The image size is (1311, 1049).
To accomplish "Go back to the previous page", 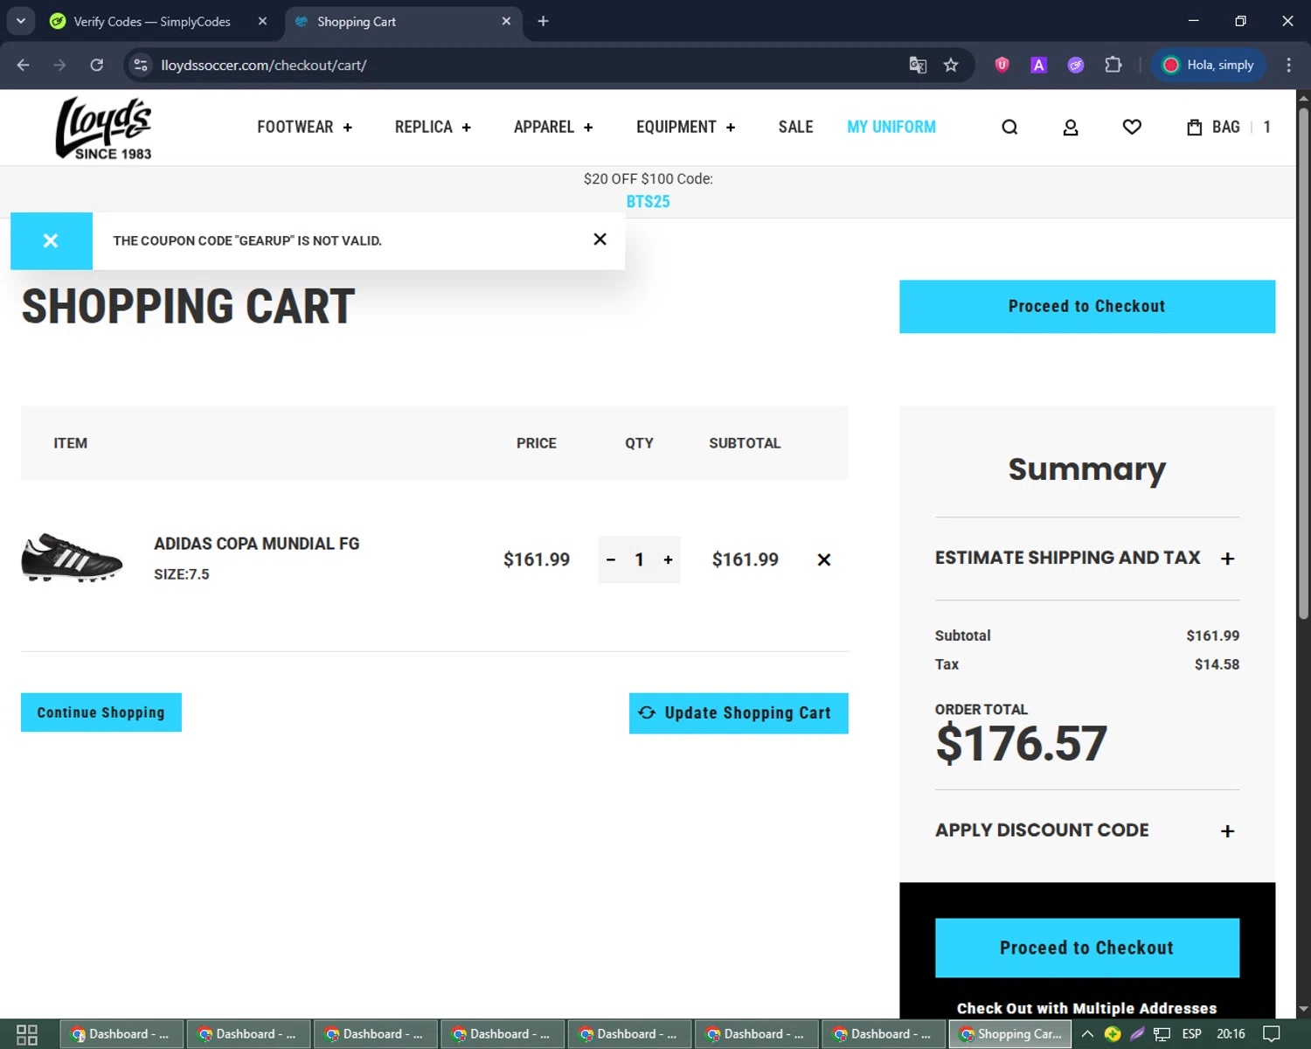I will pyautogui.click(x=24, y=65).
